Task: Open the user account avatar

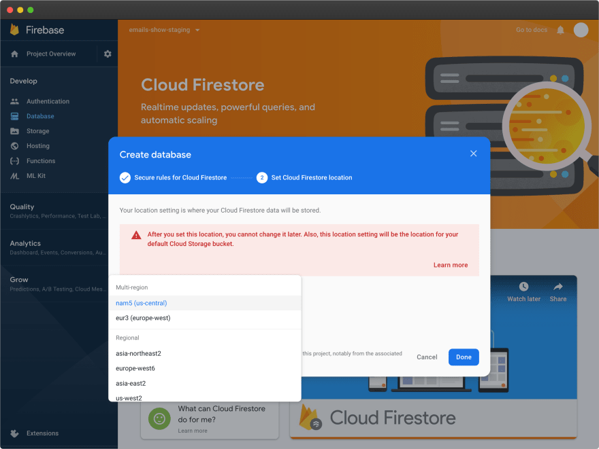Action: click(581, 30)
